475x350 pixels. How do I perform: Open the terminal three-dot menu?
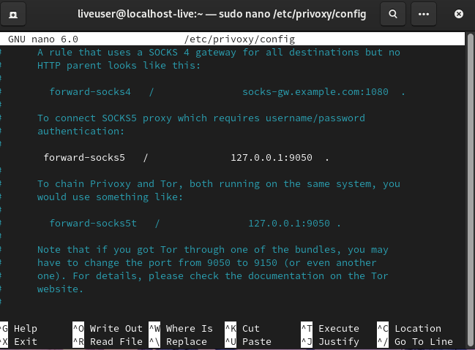click(x=424, y=14)
